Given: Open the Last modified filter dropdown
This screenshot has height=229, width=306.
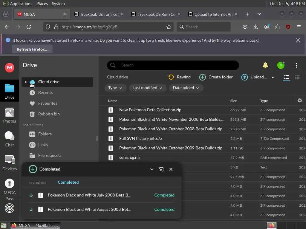Looking at the screenshot, I should click(148, 88).
